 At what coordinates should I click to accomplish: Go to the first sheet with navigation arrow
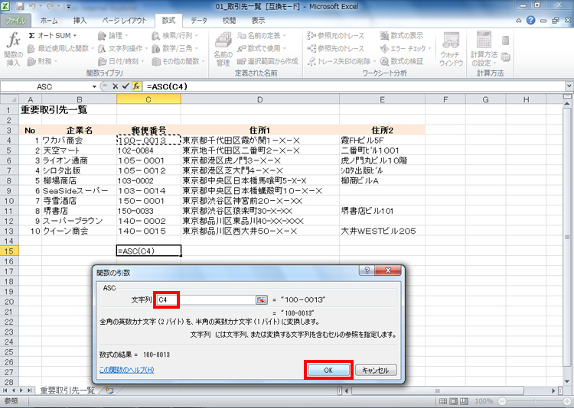5,390
